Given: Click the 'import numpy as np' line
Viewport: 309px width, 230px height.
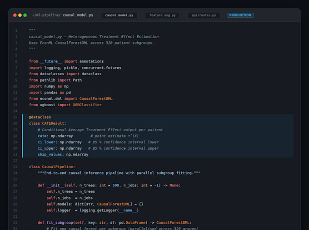Looking at the screenshot, I should (x=49, y=86).
